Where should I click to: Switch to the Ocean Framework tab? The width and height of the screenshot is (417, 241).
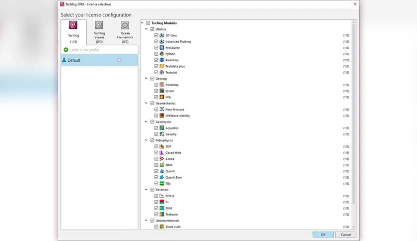[x=125, y=32]
